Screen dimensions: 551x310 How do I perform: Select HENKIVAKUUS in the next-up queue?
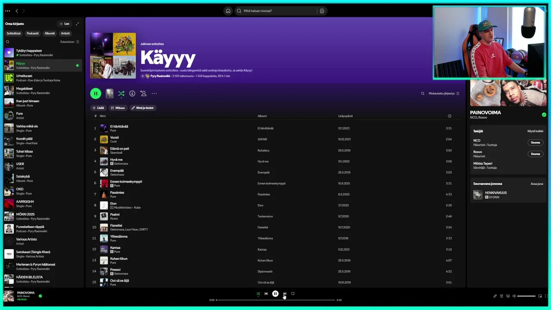click(x=508, y=195)
